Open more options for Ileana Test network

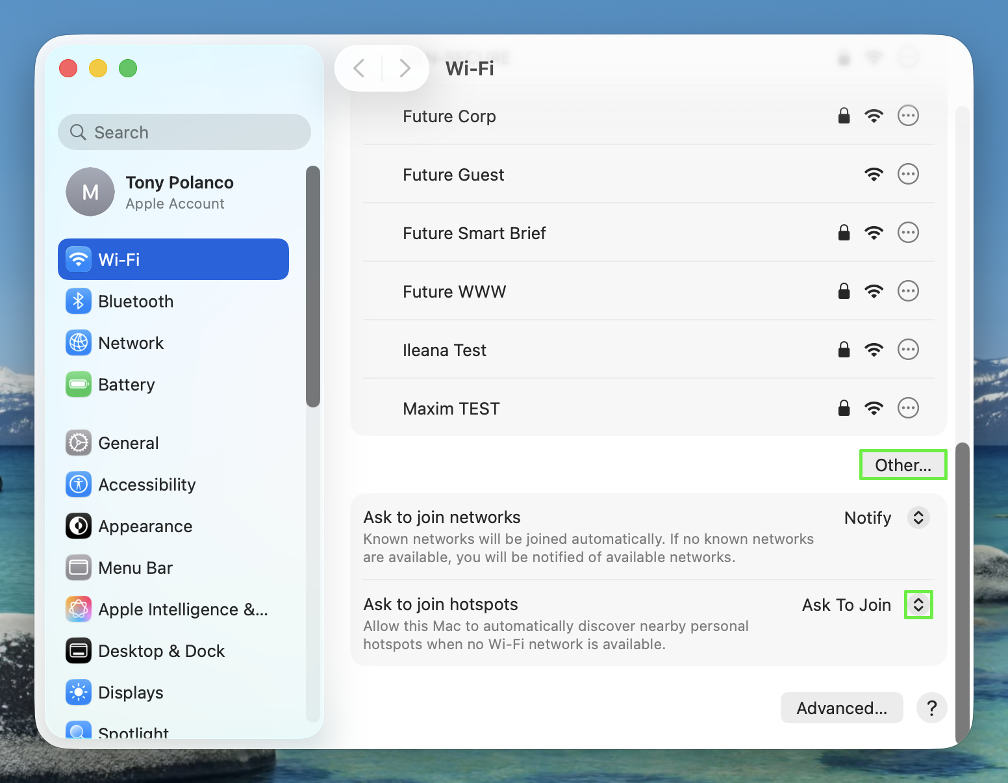point(908,349)
